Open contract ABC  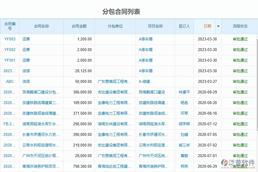tap(10, 81)
